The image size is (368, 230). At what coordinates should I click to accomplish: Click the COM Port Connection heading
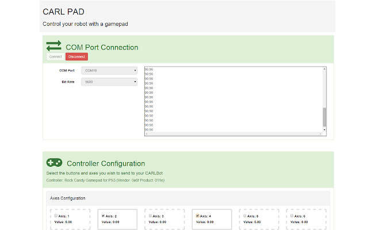(102, 47)
